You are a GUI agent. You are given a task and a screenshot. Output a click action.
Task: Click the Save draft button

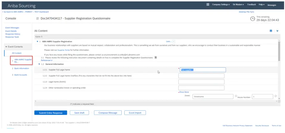[79, 113]
